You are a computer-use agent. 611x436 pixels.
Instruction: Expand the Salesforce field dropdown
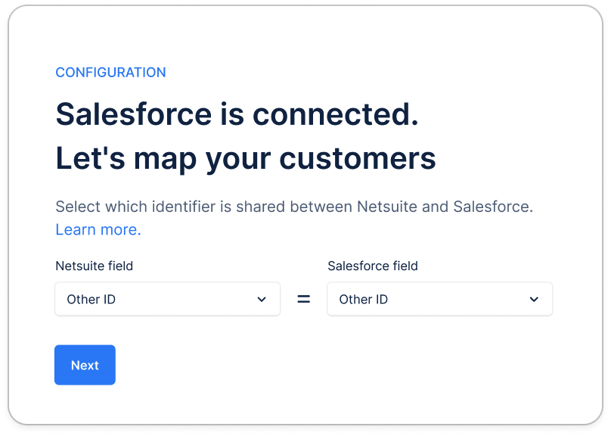(439, 299)
